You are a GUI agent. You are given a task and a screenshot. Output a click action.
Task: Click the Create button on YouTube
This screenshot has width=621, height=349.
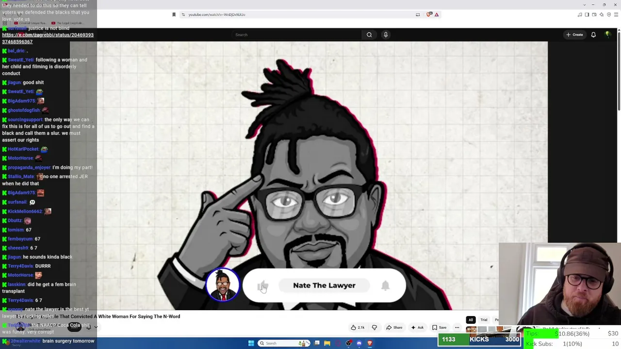[x=574, y=35]
